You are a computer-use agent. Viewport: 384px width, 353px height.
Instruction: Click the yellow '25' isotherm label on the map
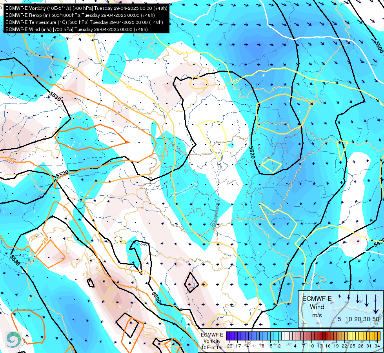pyautogui.click(x=236, y=81)
